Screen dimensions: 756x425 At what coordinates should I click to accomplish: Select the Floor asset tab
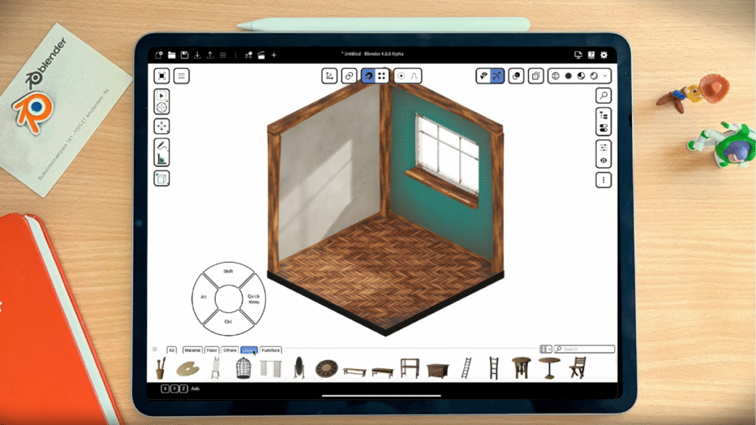click(x=211, y=350)
